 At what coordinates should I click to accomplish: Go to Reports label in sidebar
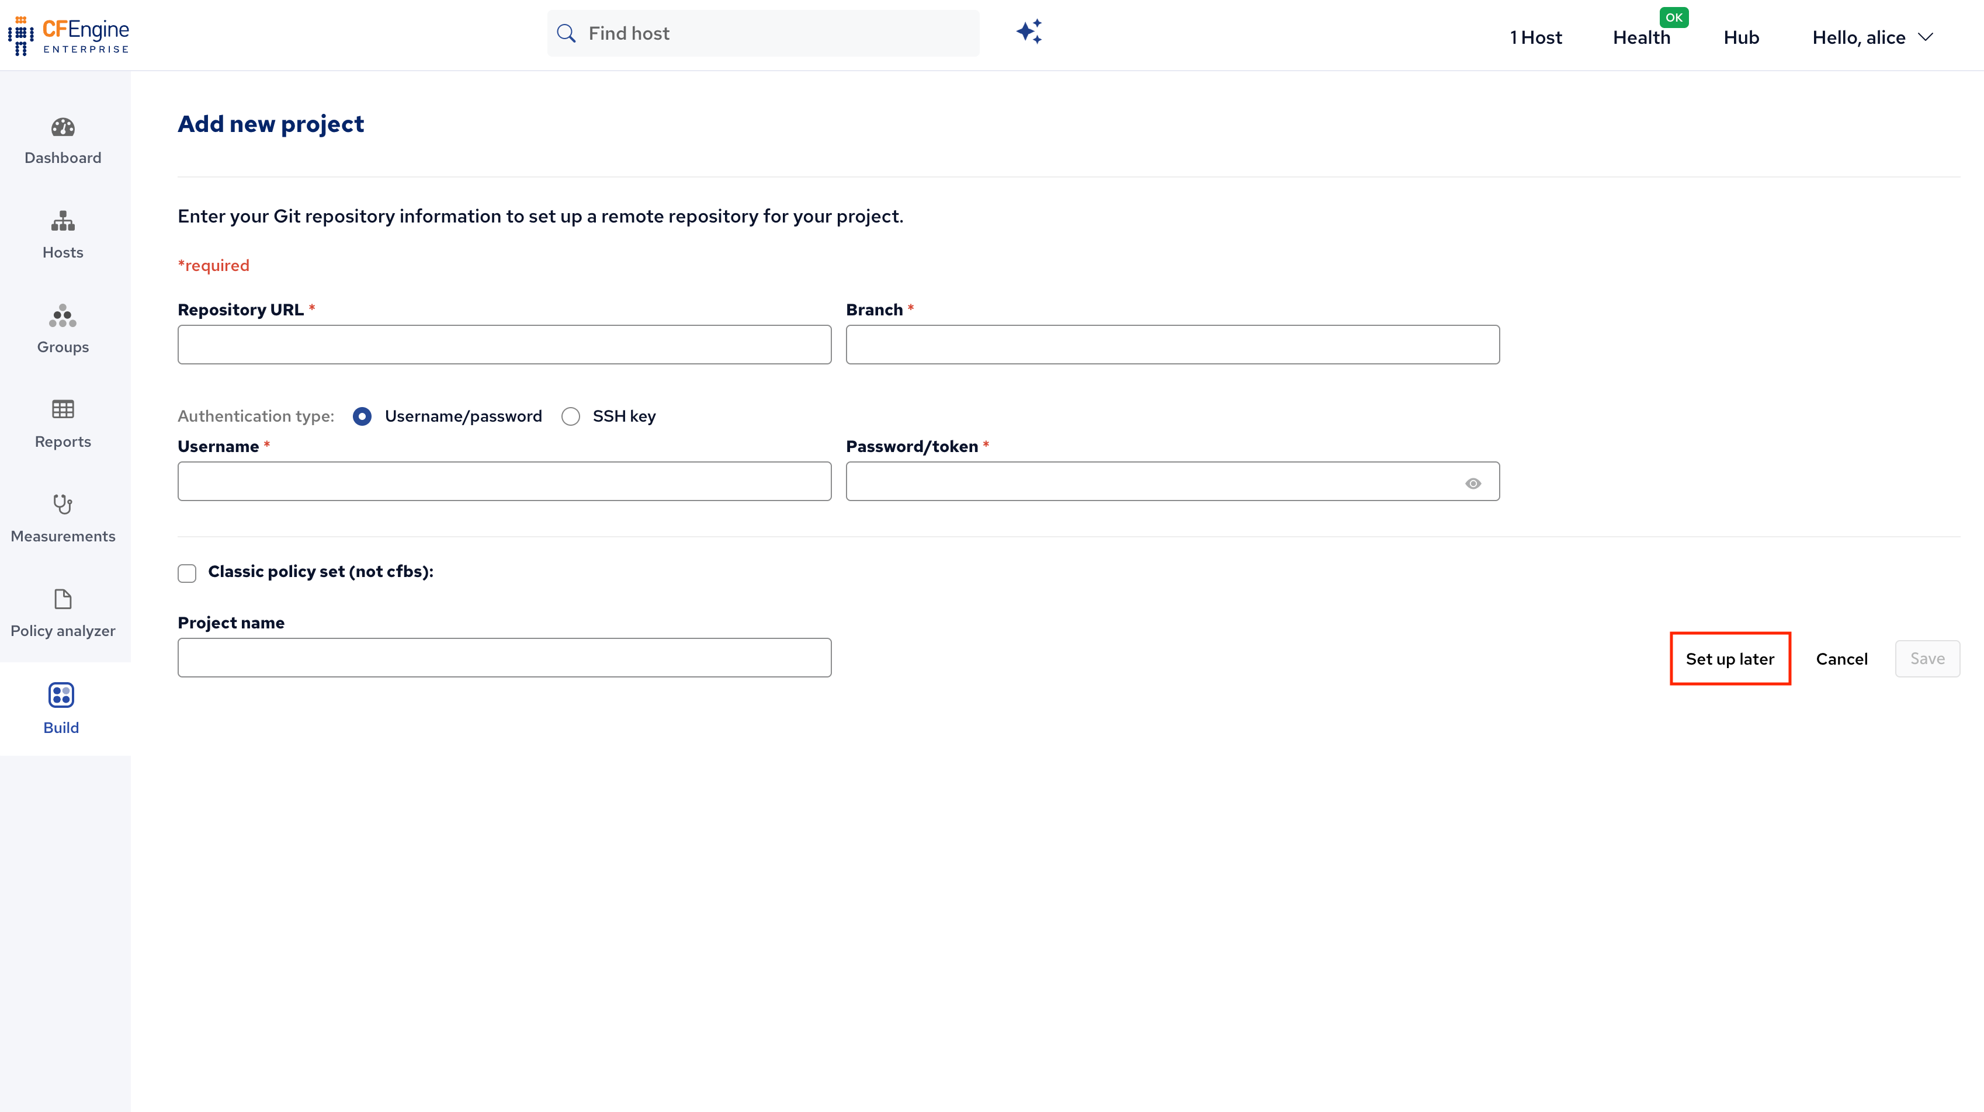[63, 442]
